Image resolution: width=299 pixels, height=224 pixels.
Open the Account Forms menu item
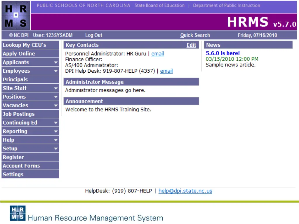[30, 166]
